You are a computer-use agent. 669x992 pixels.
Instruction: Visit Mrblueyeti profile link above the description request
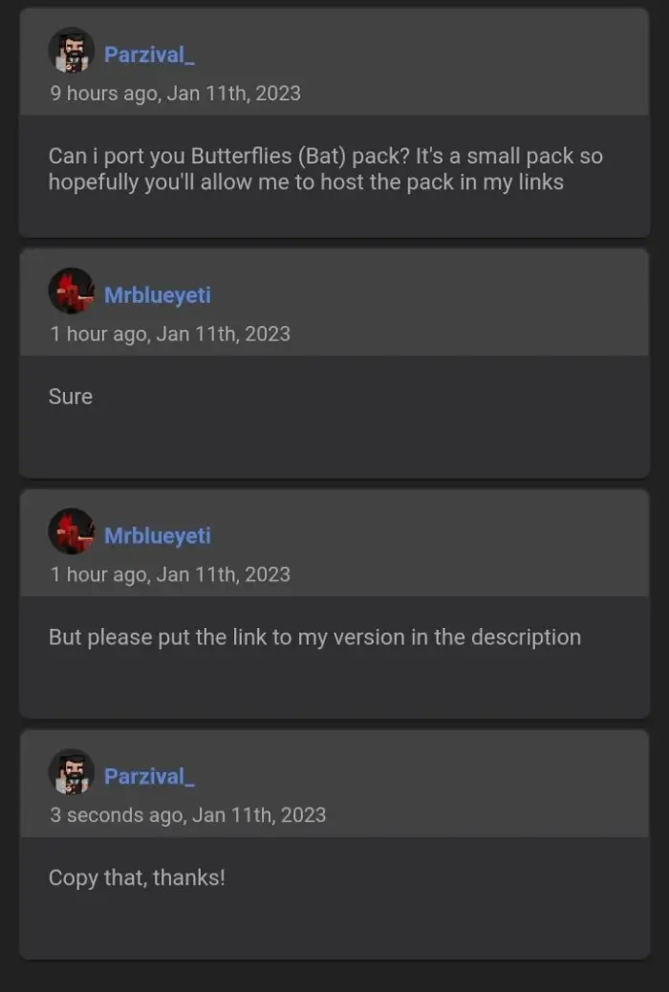(x=158, y=536)
